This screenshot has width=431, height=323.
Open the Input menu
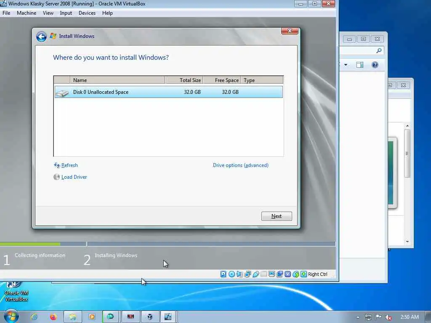pyautogui.click(x=66, y=13)
